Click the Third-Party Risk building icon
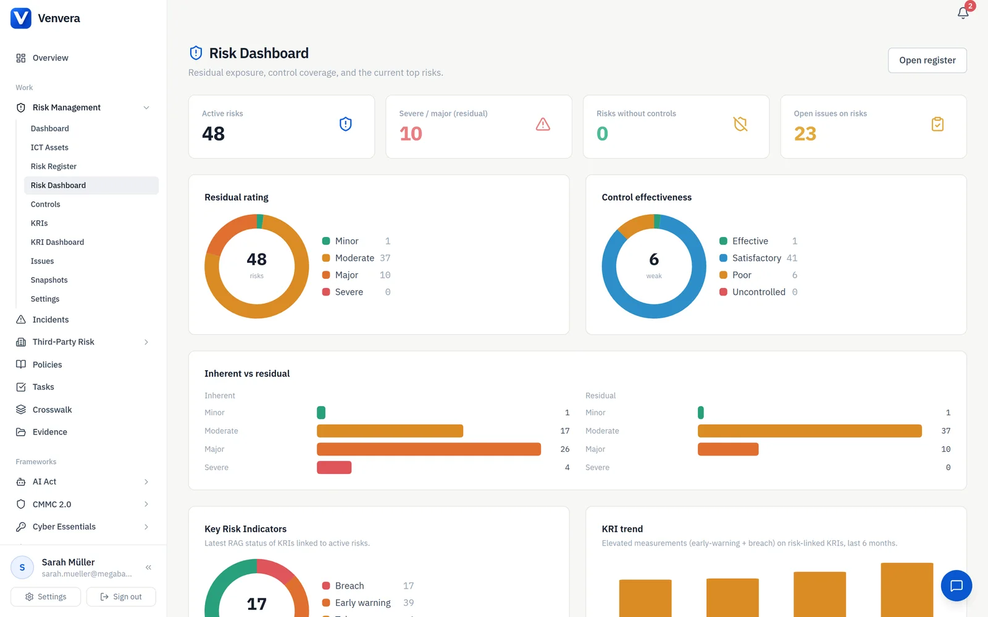Screen dimensions: 988x617 21,342
